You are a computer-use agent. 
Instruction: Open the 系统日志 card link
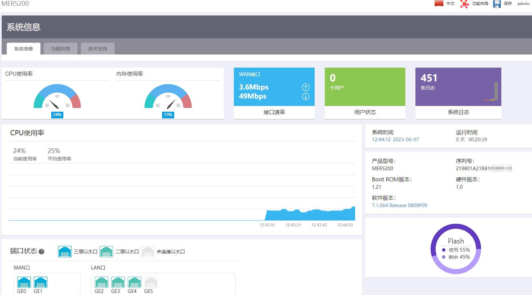458,112
